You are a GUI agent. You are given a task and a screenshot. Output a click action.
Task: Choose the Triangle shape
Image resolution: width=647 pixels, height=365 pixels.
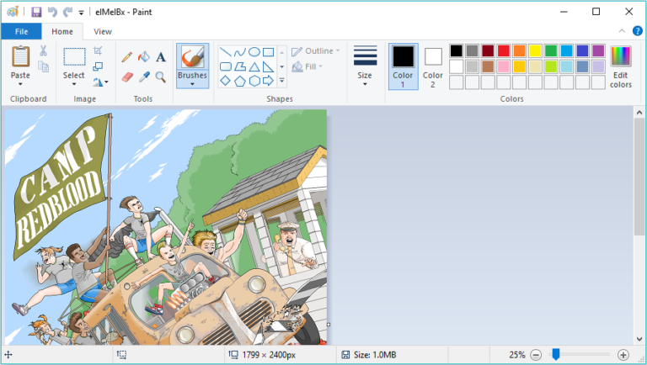[x=254, y=66]
